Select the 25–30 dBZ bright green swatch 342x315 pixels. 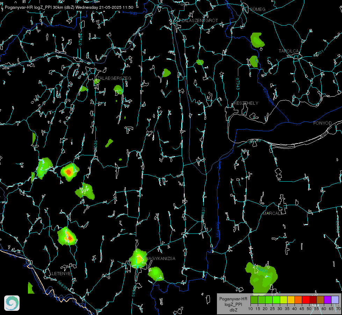276,300
